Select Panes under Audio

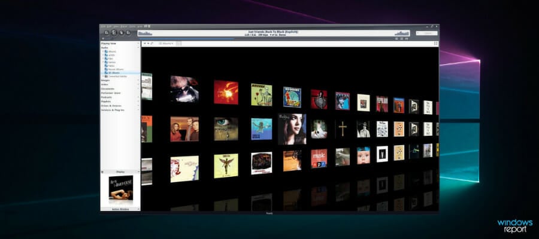(112, 66)
